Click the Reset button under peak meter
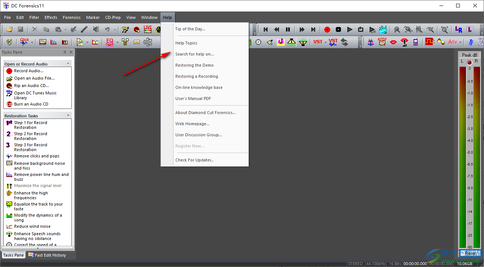The image size is (484, 267). click(x=470, y=253)
